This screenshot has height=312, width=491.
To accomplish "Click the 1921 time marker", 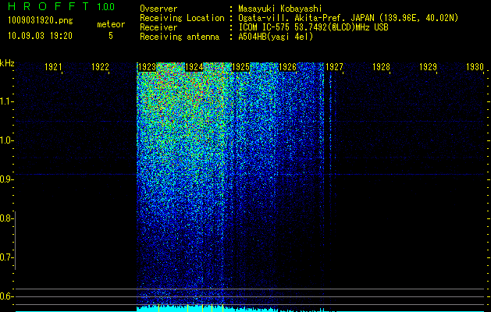I will pyautogui.click(x=53, y=67).
